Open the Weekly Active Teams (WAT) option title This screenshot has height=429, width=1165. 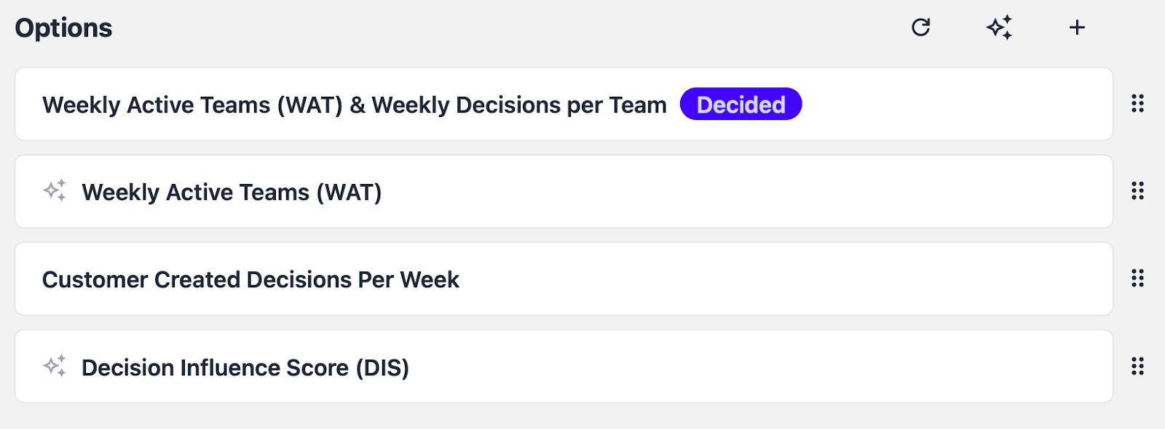point(232,192)
